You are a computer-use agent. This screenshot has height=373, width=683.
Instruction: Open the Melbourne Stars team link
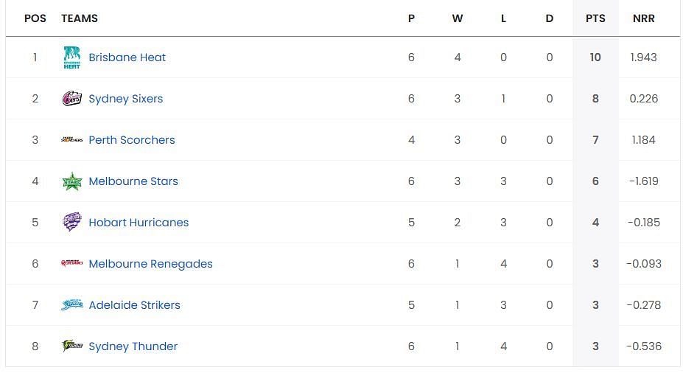click(133, 181)
